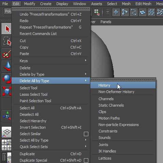Open Duplicate Special option box
This screenshot has width=163, height=163.
[x=86, y=160]
